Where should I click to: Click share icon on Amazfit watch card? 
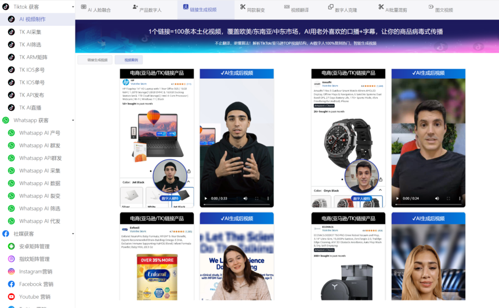380,179
